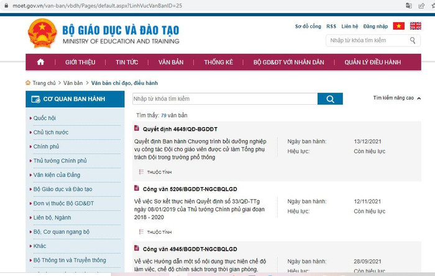The height and width of the screenshot is (276, 435).
Task: Open the Giới thiệu menu
Action: [x=80, y=62]
